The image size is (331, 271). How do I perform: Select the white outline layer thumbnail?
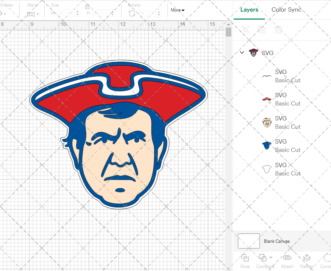click(x=266, y=169)
